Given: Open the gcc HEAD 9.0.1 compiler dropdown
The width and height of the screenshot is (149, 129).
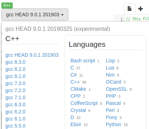Looking at the screenshot, I should click(35, 15).
